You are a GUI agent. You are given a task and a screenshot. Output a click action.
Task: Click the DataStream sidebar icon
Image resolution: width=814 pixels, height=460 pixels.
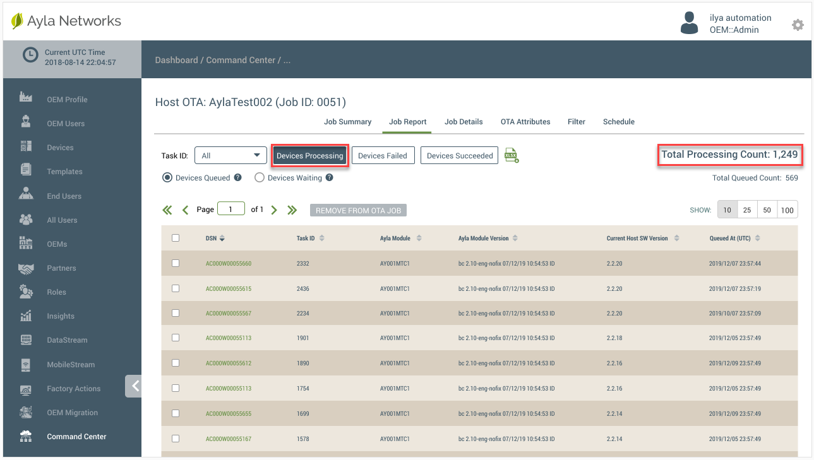coord(26,339)
